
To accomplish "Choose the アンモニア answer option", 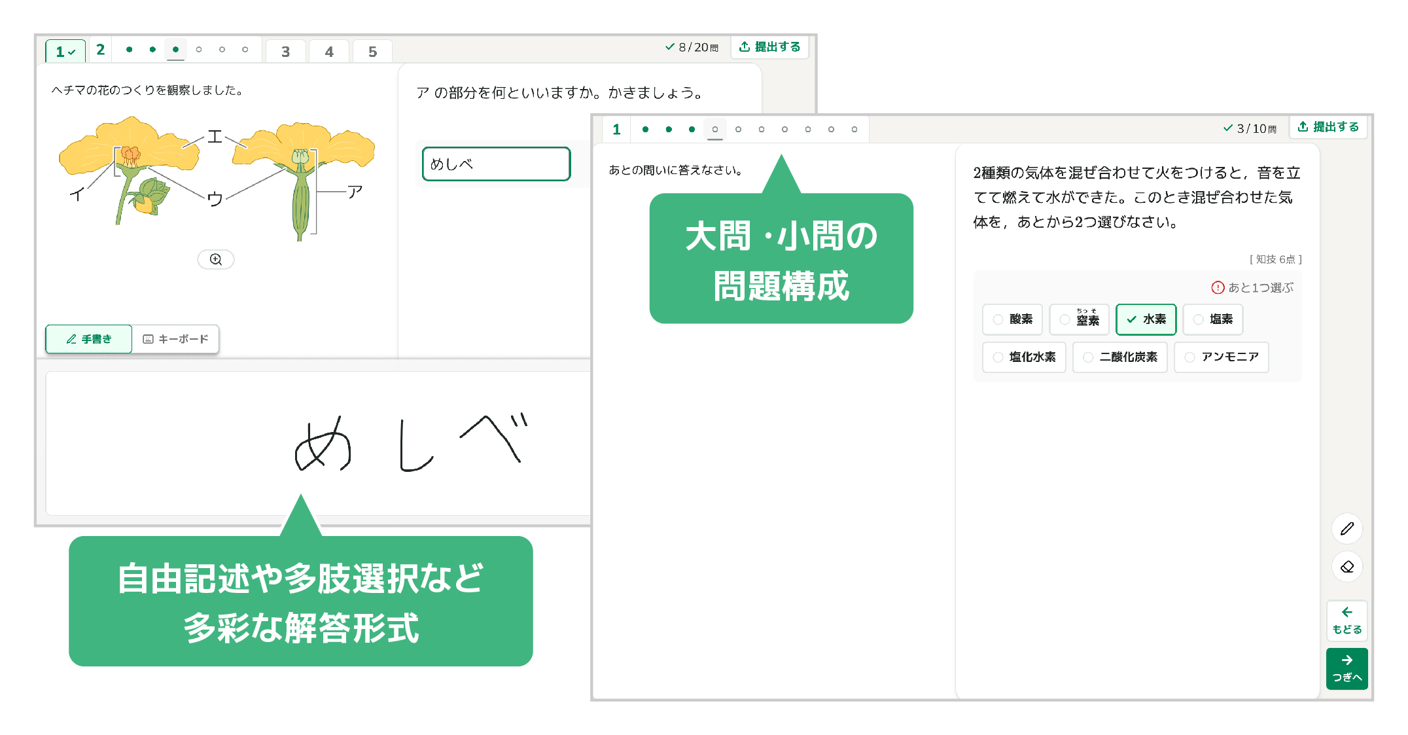I will click(1221, 357).
